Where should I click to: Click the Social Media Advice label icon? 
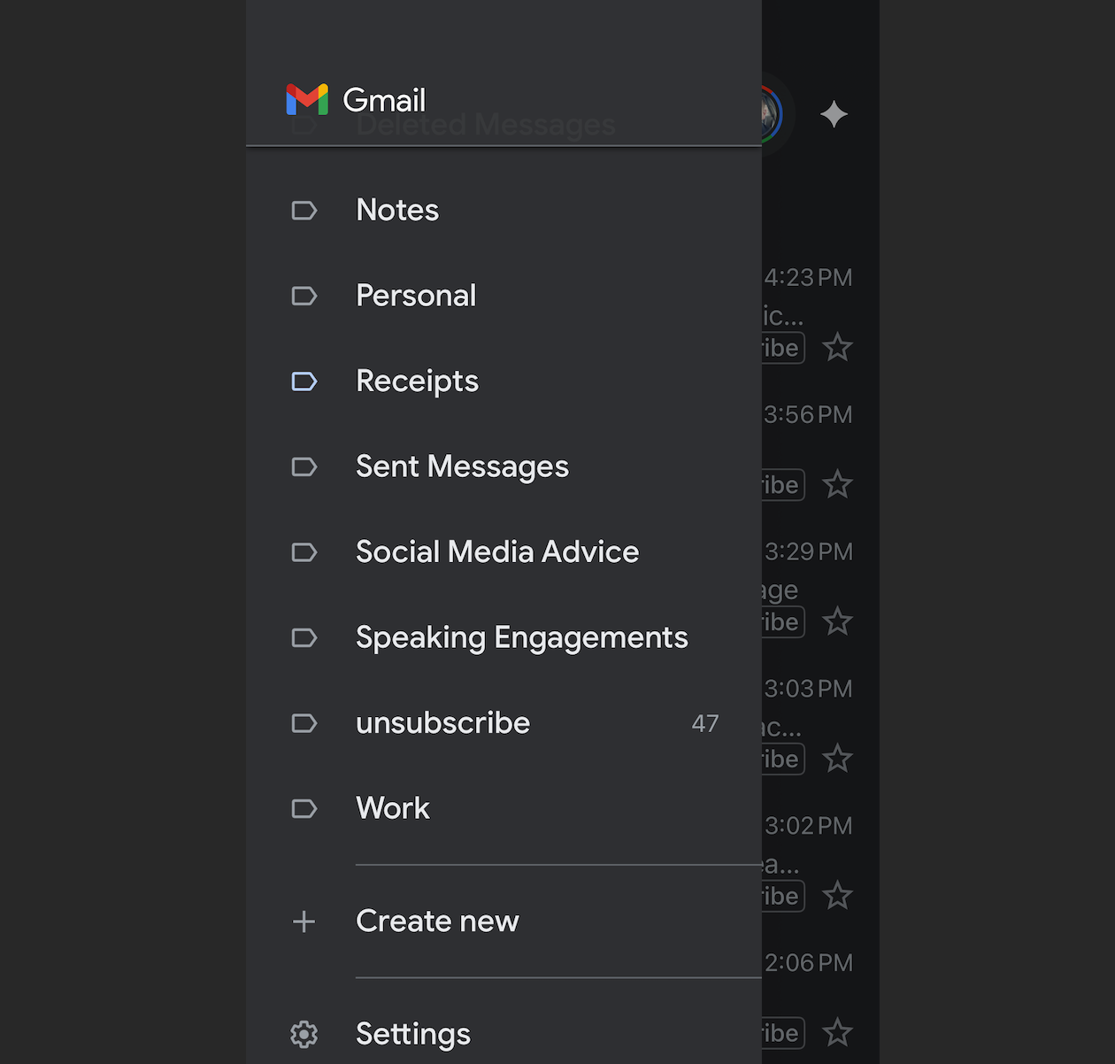click(x=304, y=552)
